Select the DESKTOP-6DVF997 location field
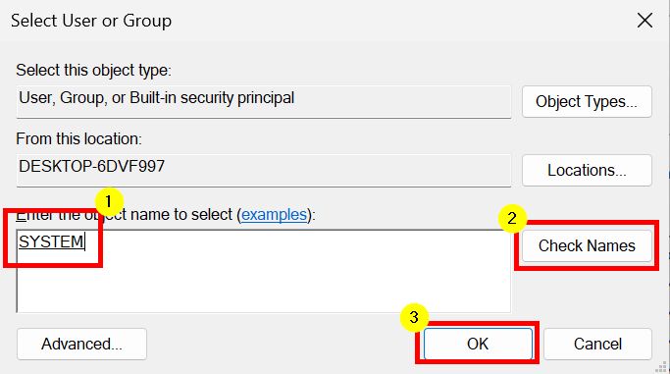 264,170
